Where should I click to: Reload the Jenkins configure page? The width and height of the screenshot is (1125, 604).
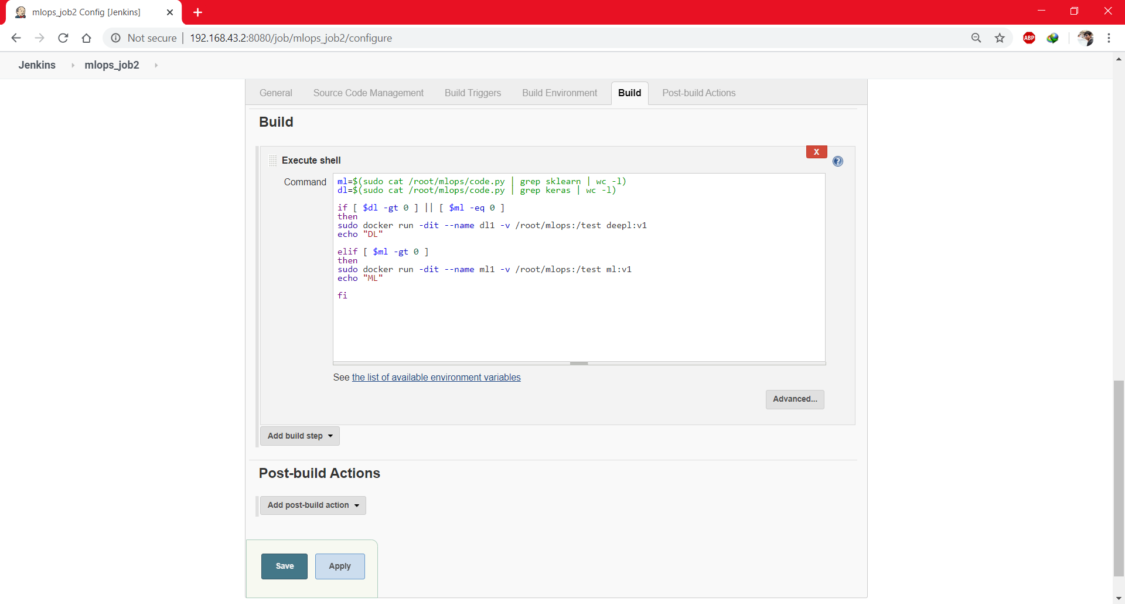point(63,38)
